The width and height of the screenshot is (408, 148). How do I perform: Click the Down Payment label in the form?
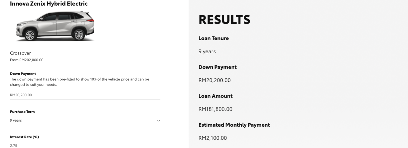[x=23, y=74]
